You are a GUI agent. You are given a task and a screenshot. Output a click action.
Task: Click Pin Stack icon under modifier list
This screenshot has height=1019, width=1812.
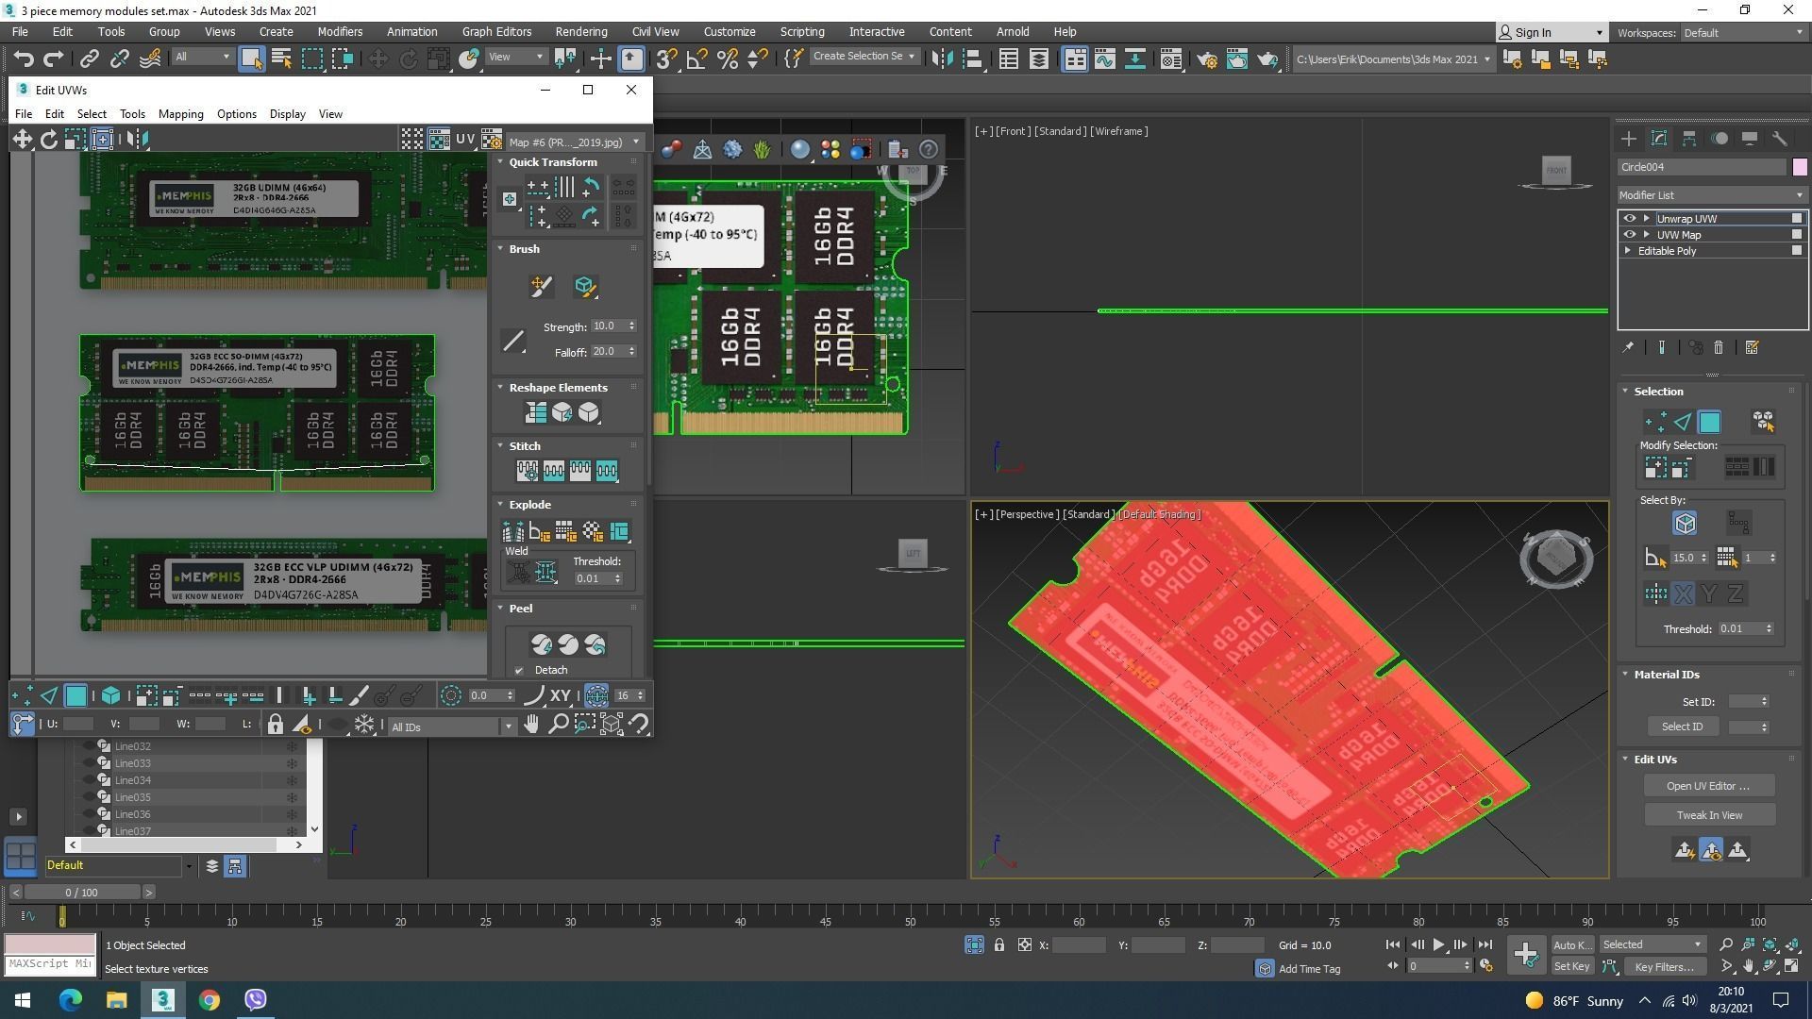click(1628, 348)
